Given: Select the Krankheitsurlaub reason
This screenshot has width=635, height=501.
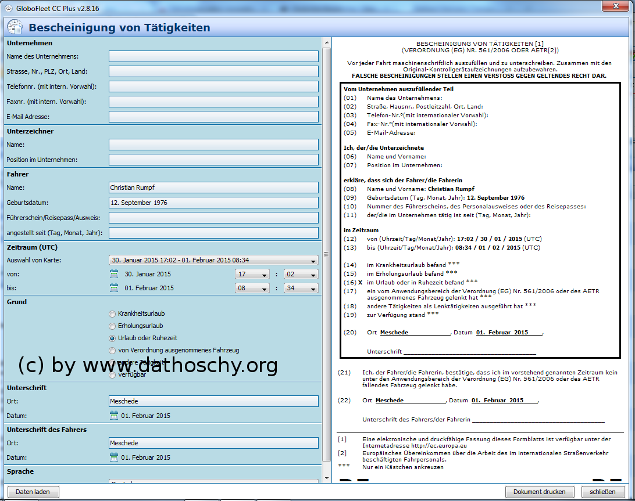Looking at the screenshot, I should pyautogui.click(x=112, y=314).
